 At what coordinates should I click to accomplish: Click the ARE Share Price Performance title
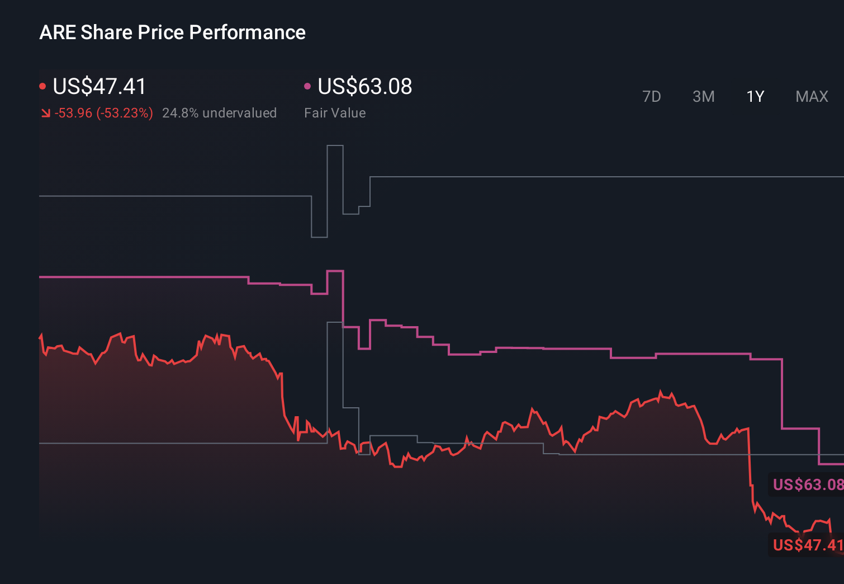pyautogui.click(x=172, y=32)
